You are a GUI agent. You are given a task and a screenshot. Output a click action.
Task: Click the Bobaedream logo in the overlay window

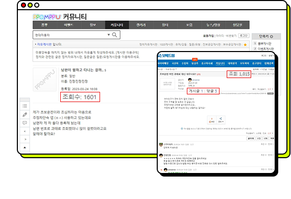pos(166,56)
